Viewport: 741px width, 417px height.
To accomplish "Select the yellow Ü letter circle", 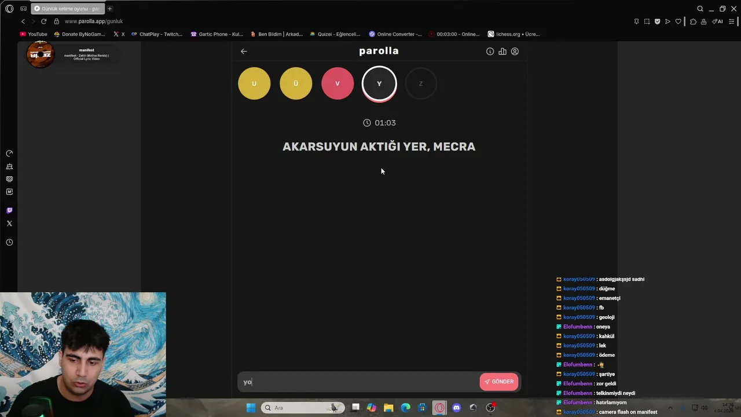I will click(296, 83).
